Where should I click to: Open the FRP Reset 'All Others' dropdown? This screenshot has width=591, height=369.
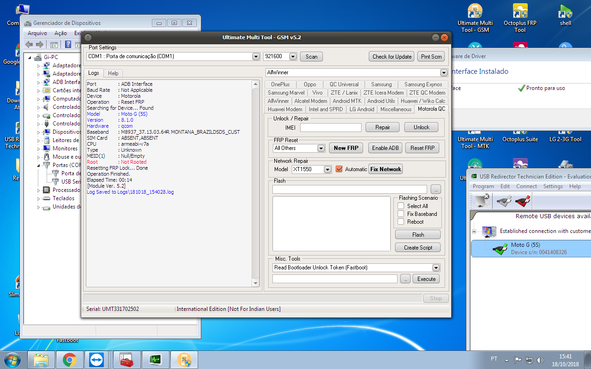click(x=321, y=148)
